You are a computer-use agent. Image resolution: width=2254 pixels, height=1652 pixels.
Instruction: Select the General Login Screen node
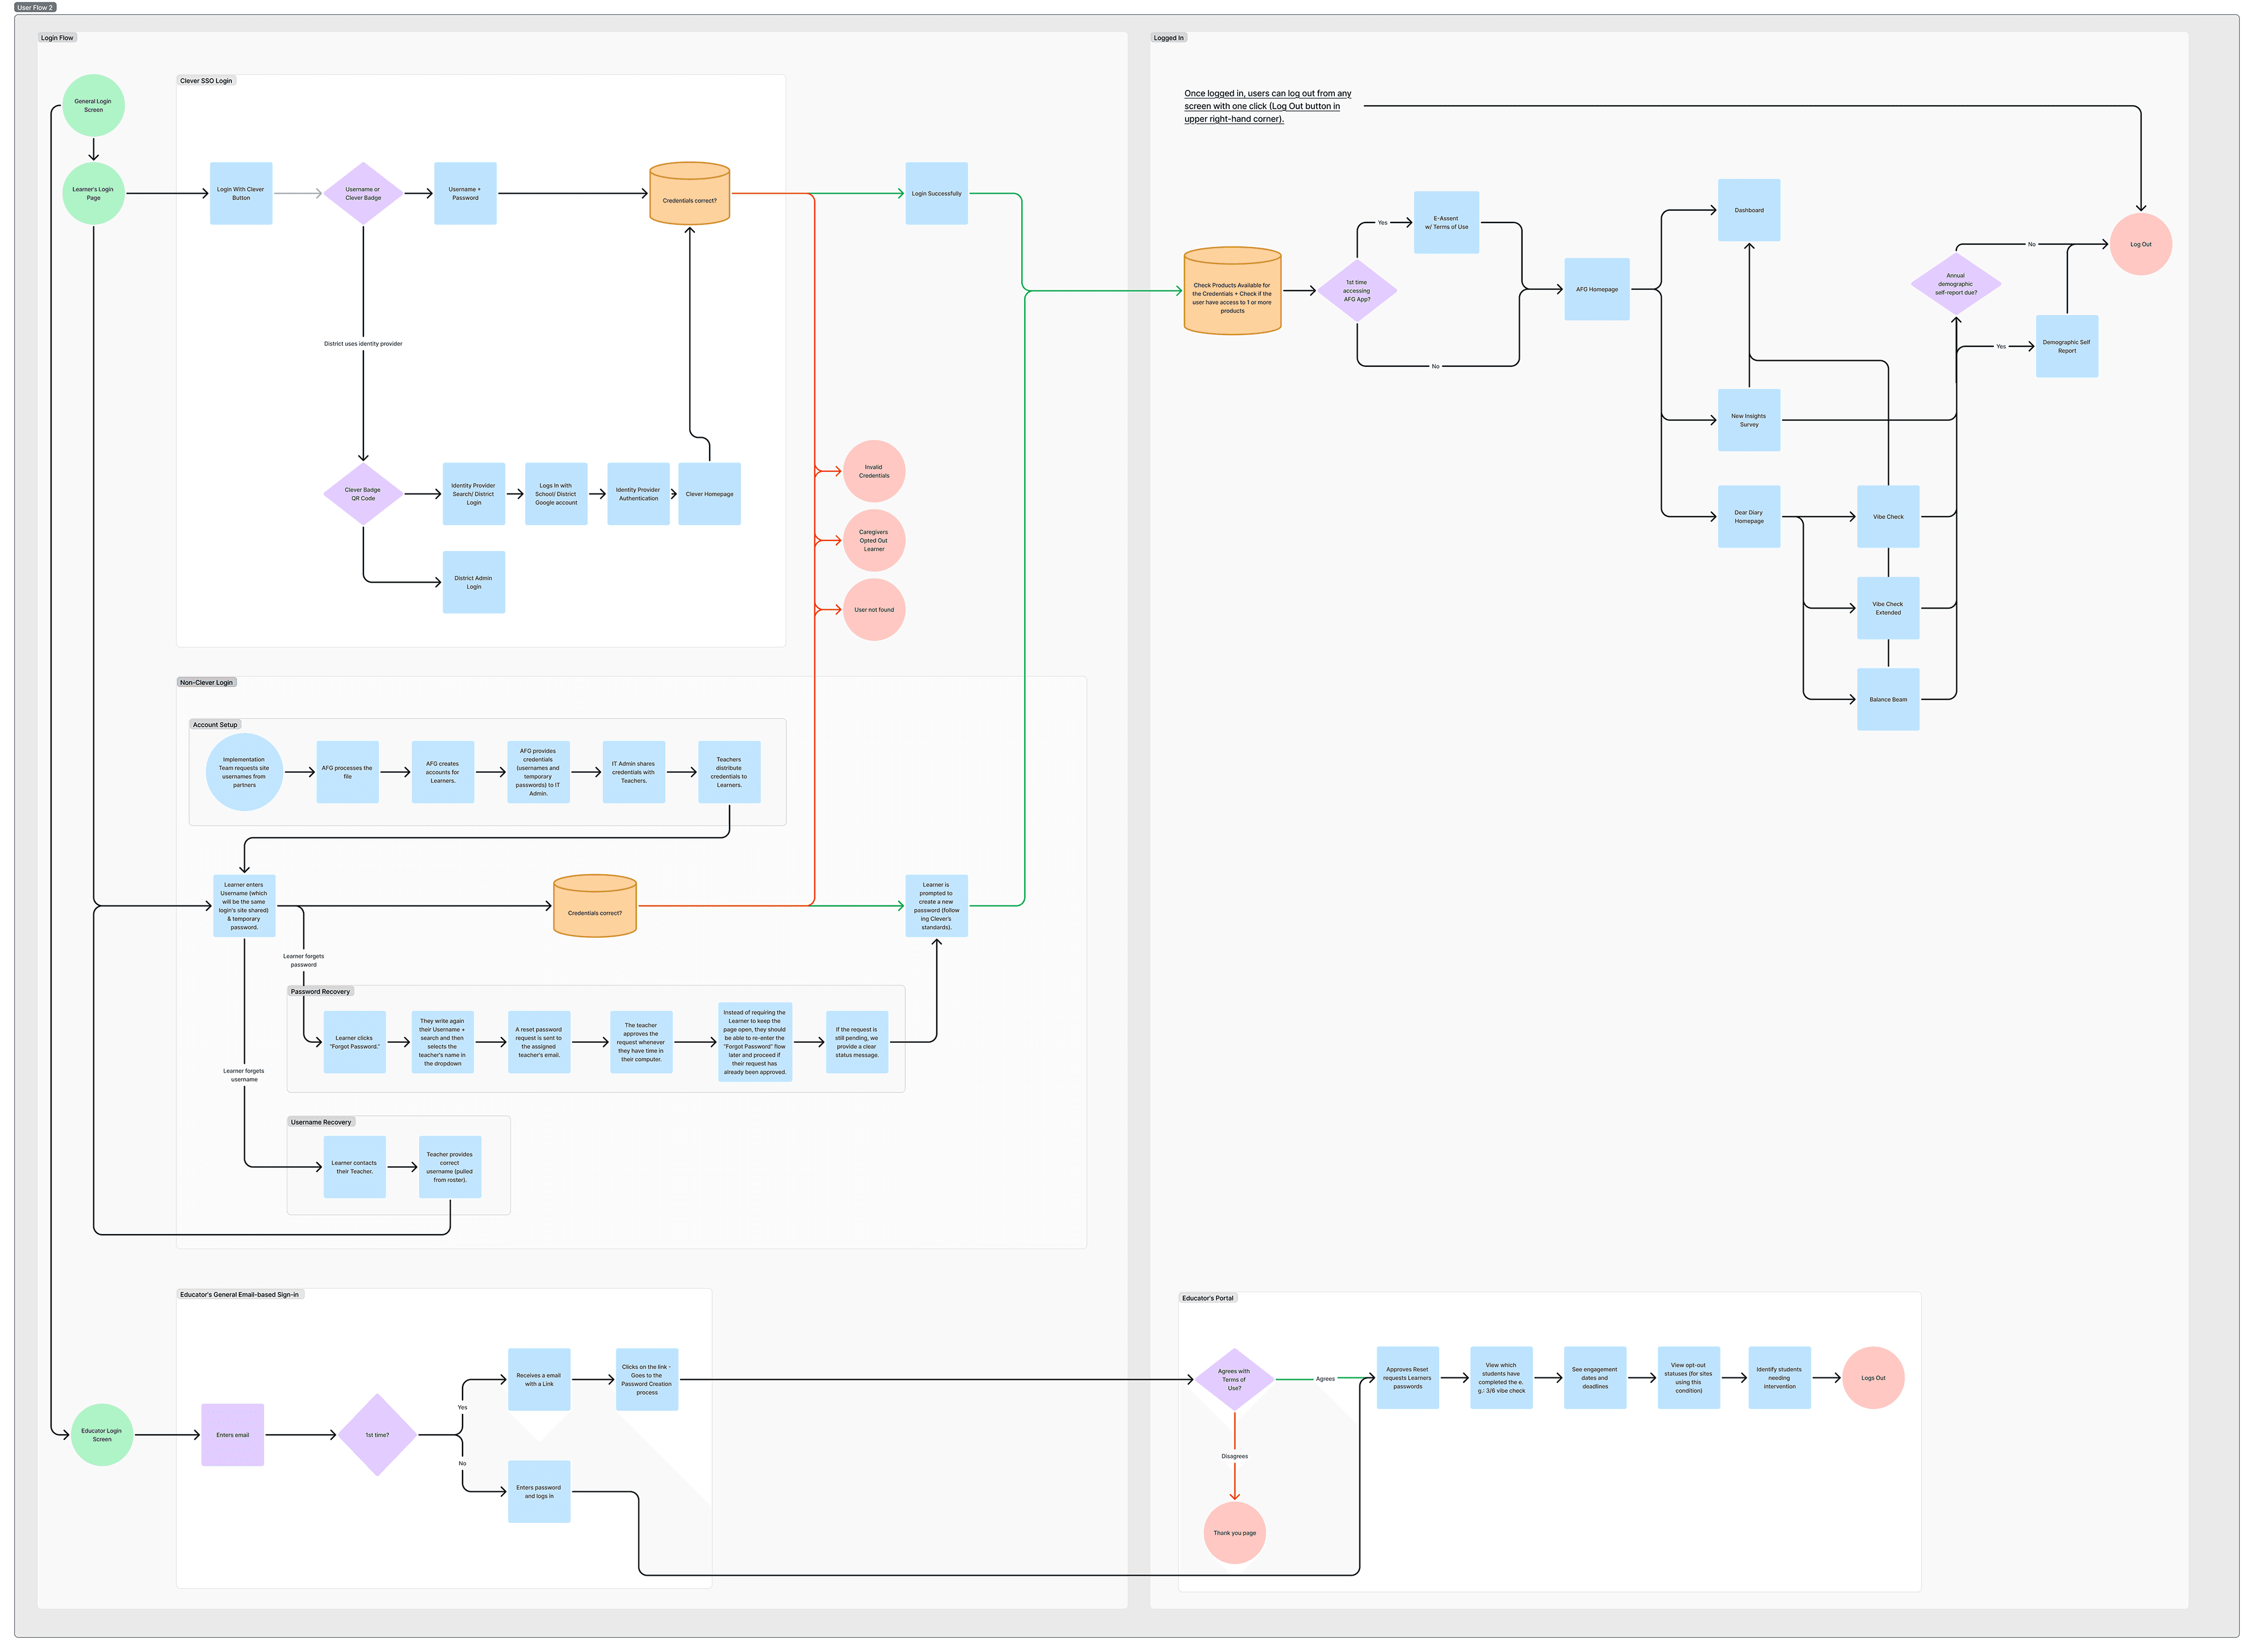[x=93, y=105]
